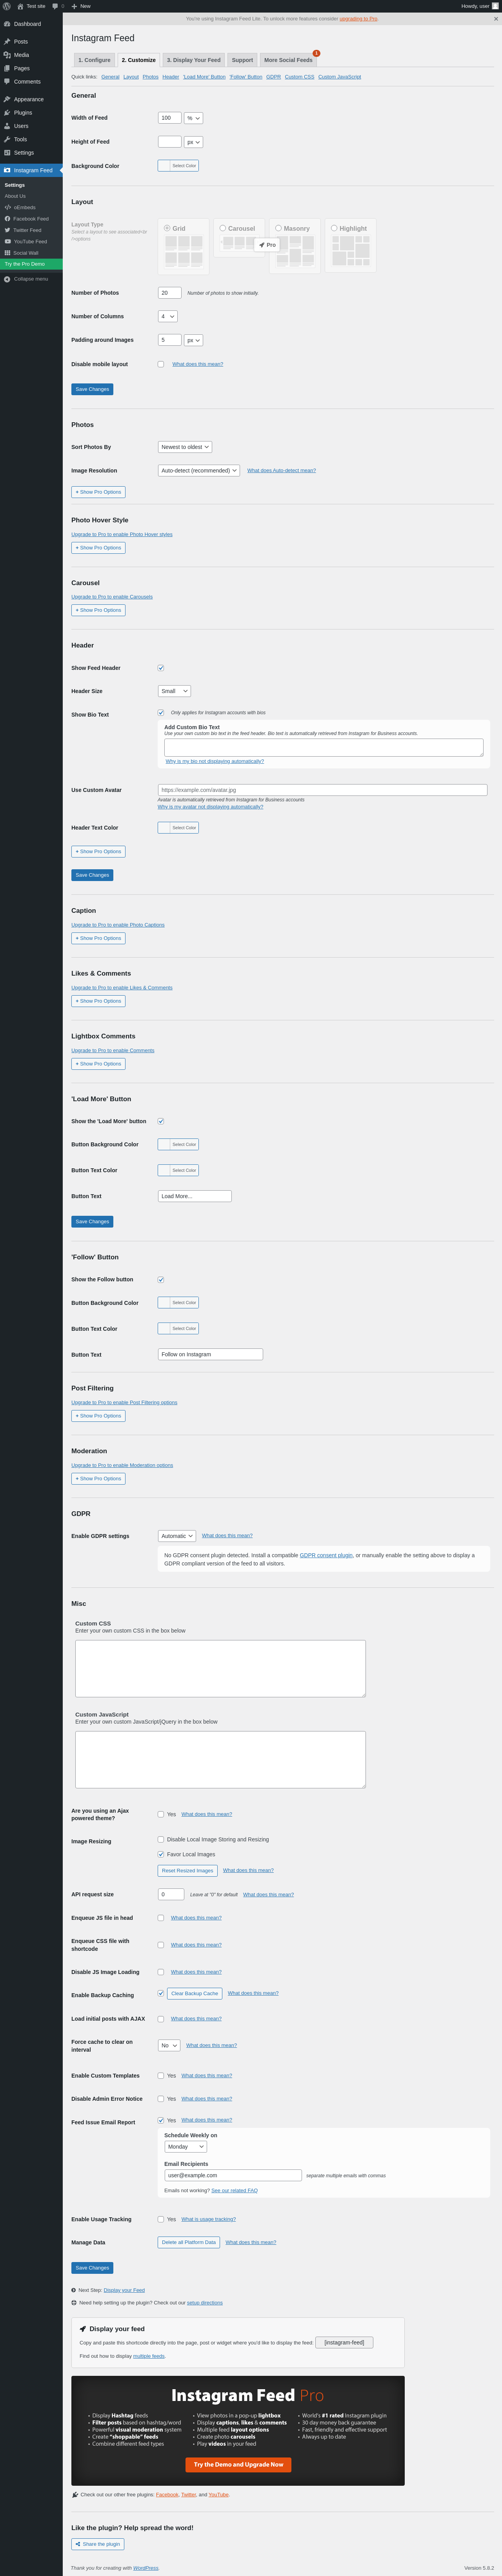Open Try the Pro Demo menu item
The image size is (502, 2576).
pos(31,264)
